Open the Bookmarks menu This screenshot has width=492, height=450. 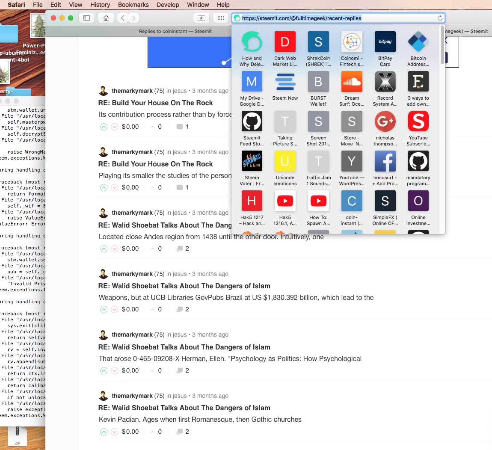tap(133, 5)
